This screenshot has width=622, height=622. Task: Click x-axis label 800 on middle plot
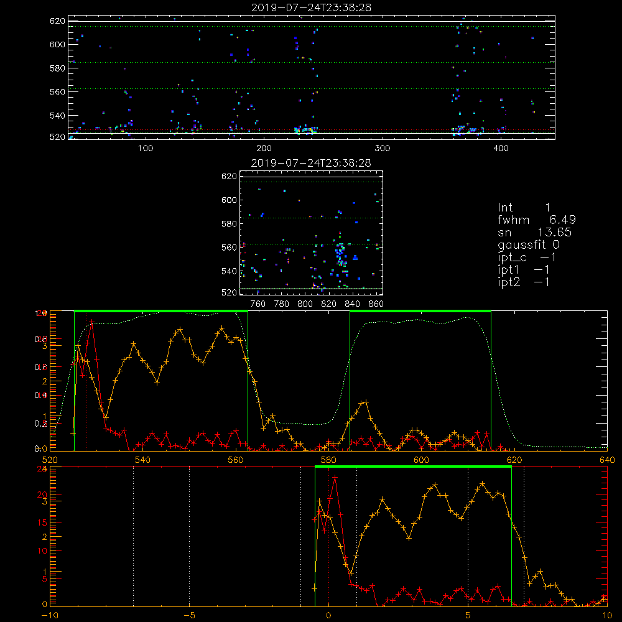305,304
